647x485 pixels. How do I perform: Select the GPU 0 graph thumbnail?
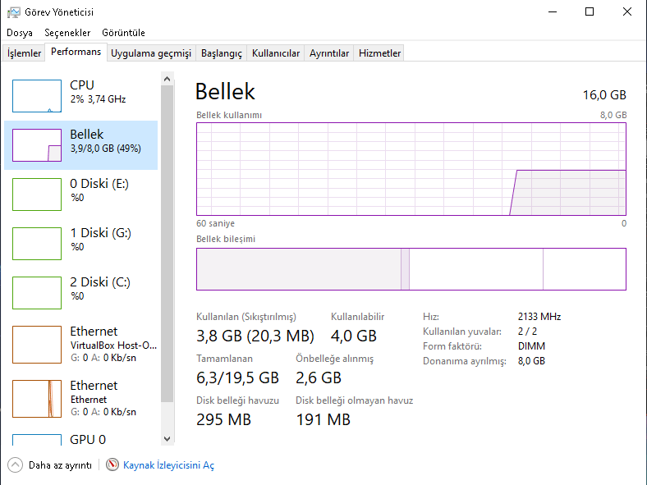click(37, 439)
